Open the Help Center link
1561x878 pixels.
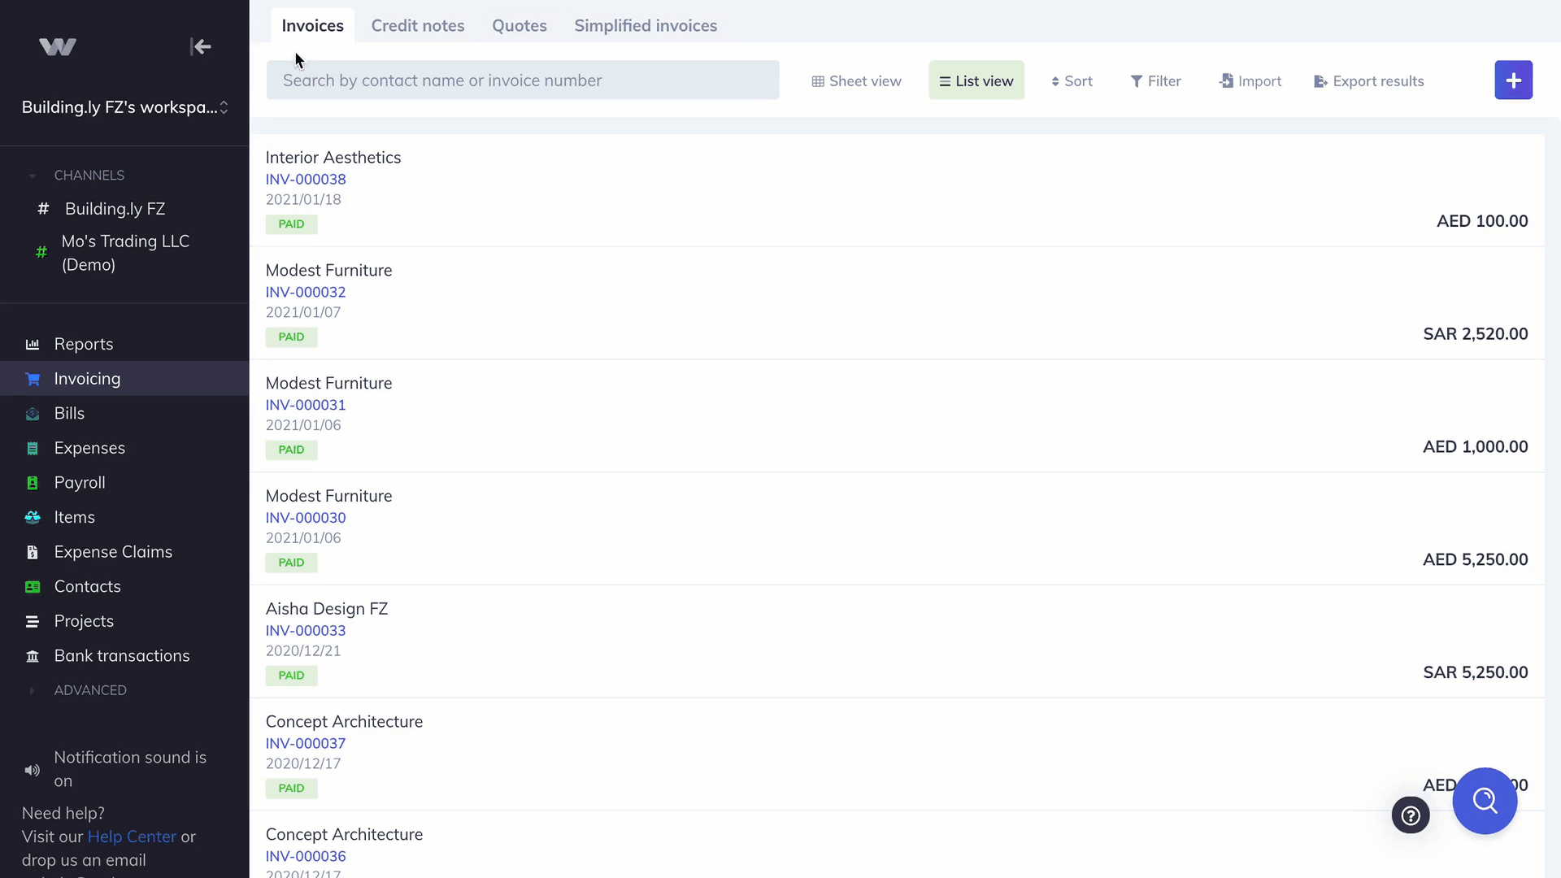point(132,837)
